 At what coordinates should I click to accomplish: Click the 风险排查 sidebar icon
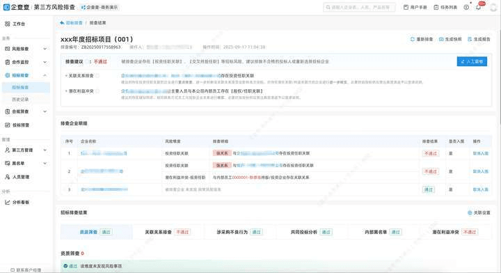click(8, 49)
